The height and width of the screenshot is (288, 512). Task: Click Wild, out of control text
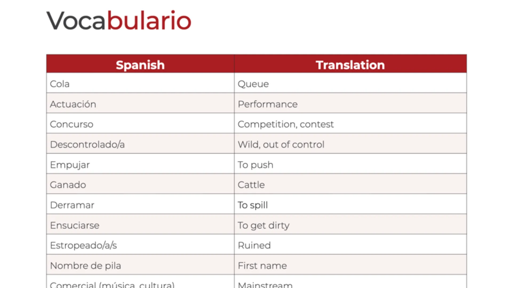(281, 145)
